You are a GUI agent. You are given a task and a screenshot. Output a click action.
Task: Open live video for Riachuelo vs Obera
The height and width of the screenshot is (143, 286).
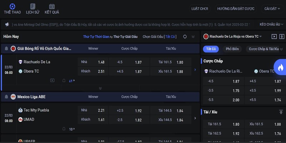click(52, 80)
